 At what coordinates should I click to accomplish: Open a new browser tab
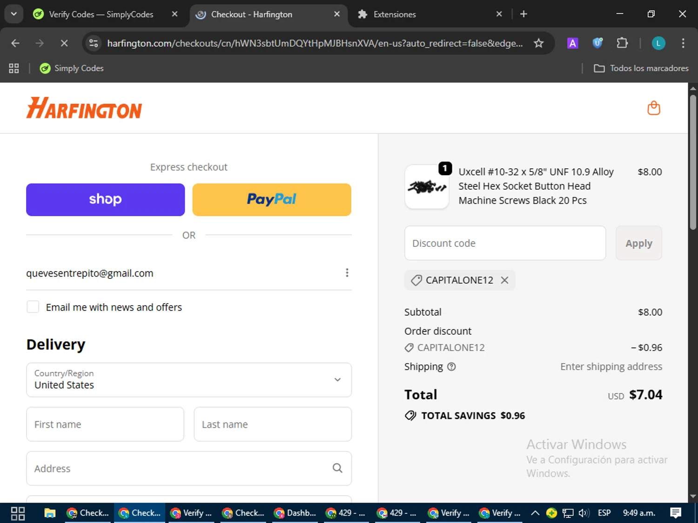[523, 14]
